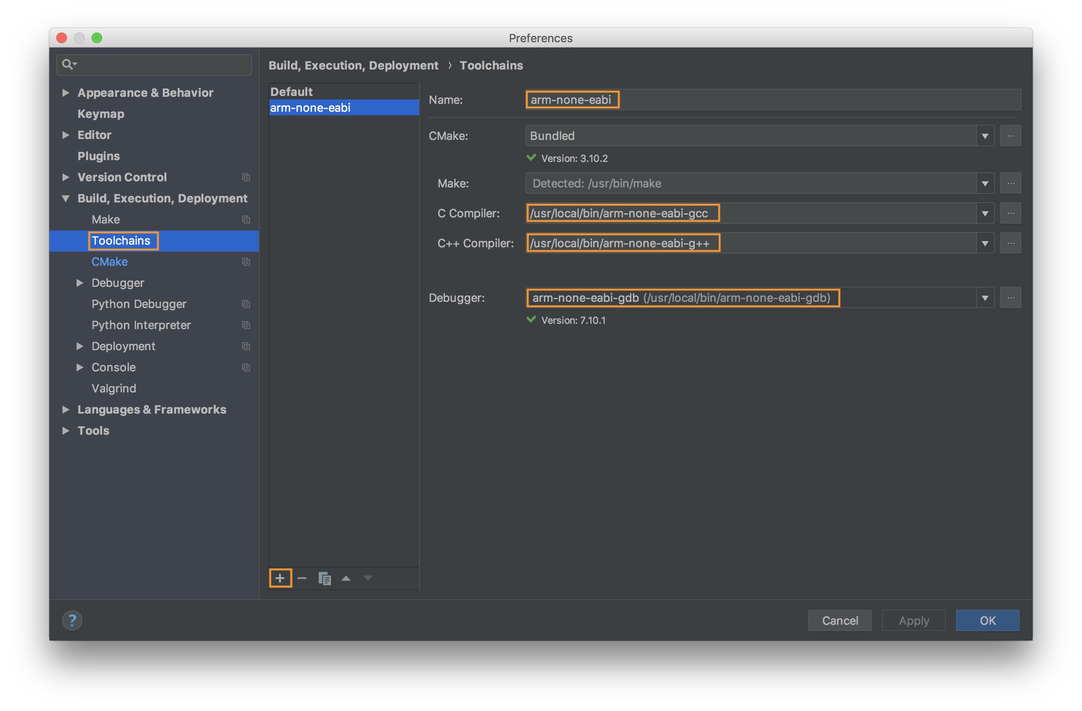The image size is (1082, 711).
Task: Click project-level icon next to Make
Action: point(246,220)
